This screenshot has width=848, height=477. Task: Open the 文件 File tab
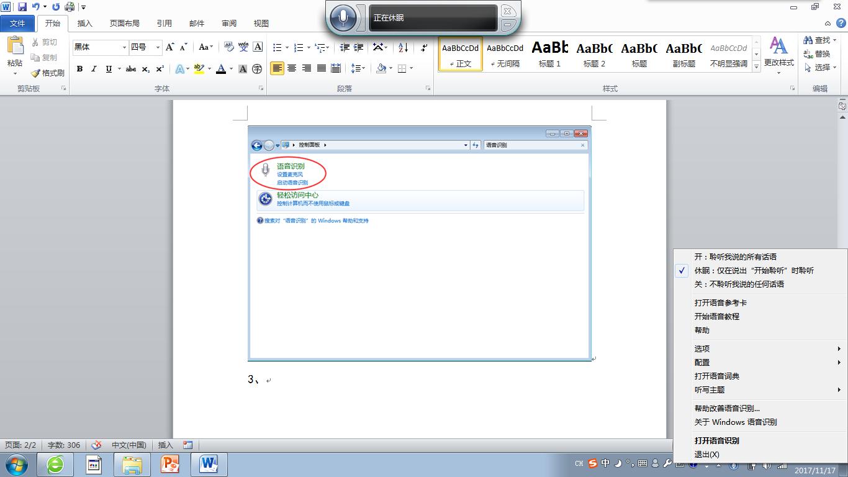(x=18, y=23)
